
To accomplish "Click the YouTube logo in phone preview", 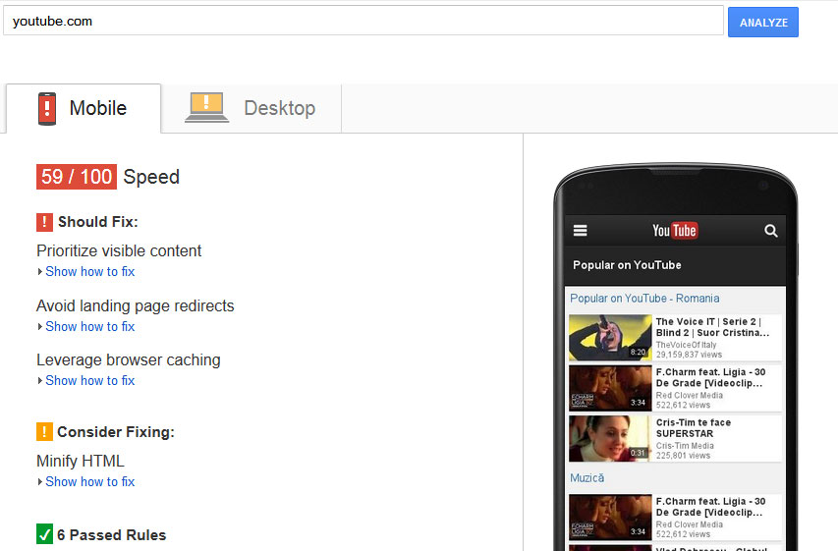I will click(675, 231).
